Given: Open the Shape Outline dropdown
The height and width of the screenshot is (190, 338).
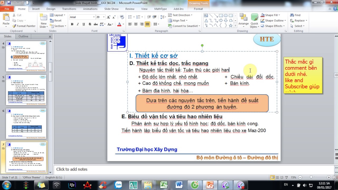Looking at the screenshot, I should coord(273,20).
